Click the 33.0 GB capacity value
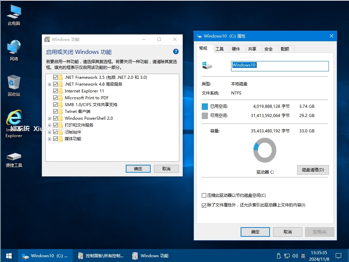 click(x=307, y=131)
